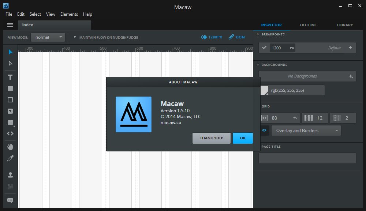Image resolution: width=366 pixels, height=211 pixels.
Task: Select the index page tab
Action: [x=55, y=25]
